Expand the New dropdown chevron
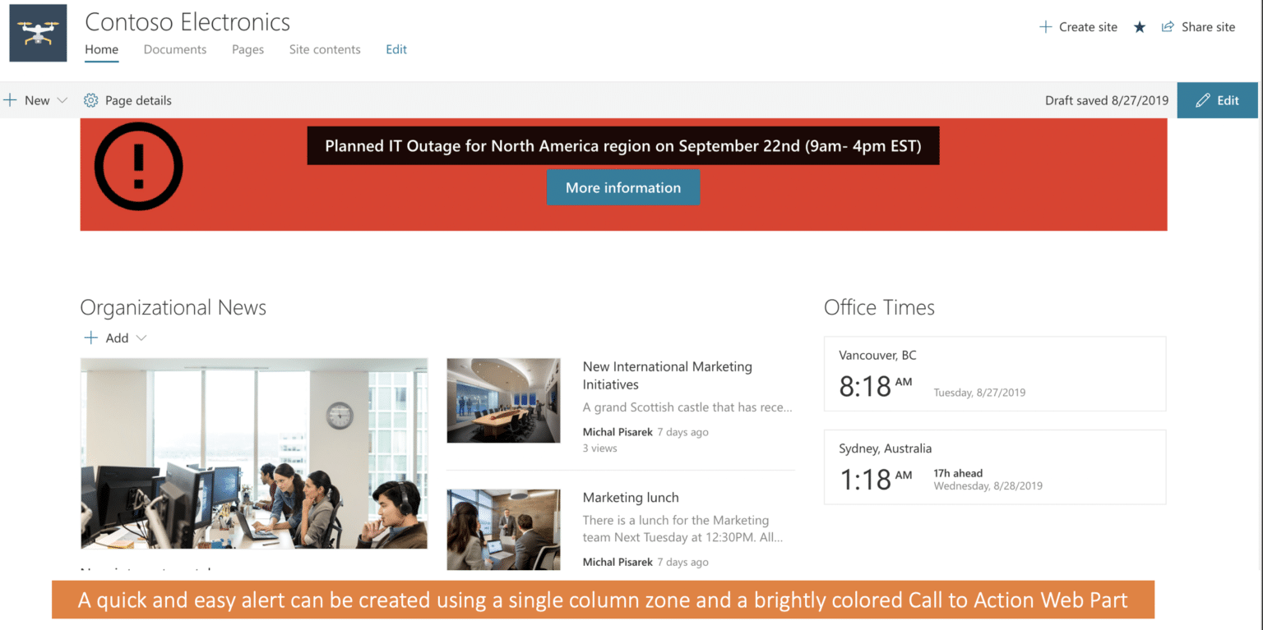 (x=63, y=100)
